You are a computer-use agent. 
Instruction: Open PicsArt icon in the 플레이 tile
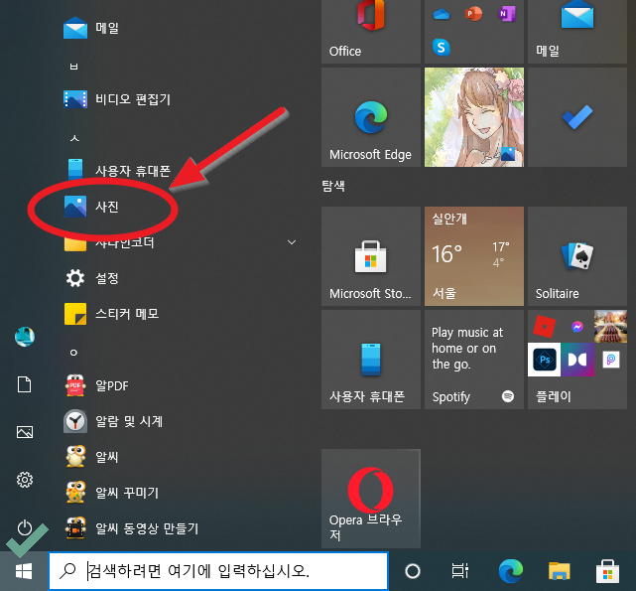610,360
